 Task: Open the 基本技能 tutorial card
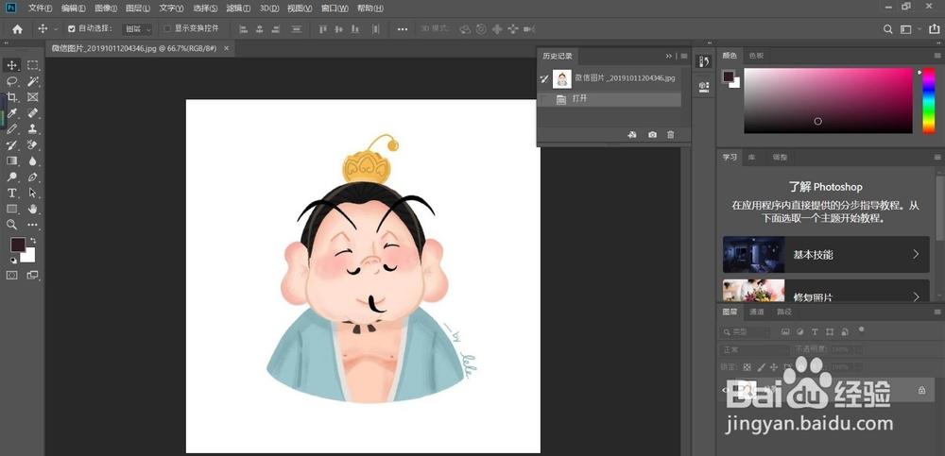[x=826, y=254]
